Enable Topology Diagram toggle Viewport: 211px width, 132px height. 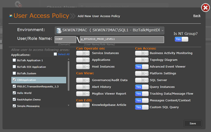coord(142,60)
